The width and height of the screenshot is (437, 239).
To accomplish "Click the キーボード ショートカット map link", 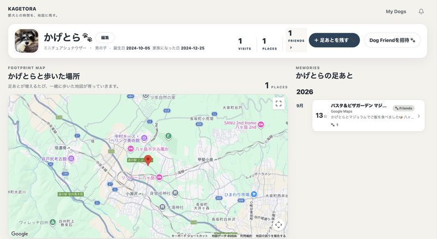I will 190,236.
